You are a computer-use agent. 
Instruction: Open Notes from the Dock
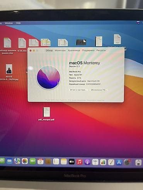coord(64,161)
